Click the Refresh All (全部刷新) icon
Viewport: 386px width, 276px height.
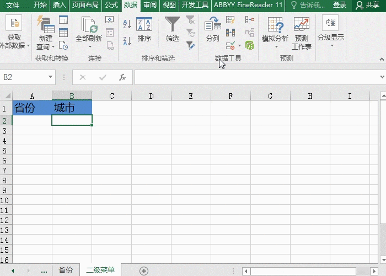coord(89,29)
